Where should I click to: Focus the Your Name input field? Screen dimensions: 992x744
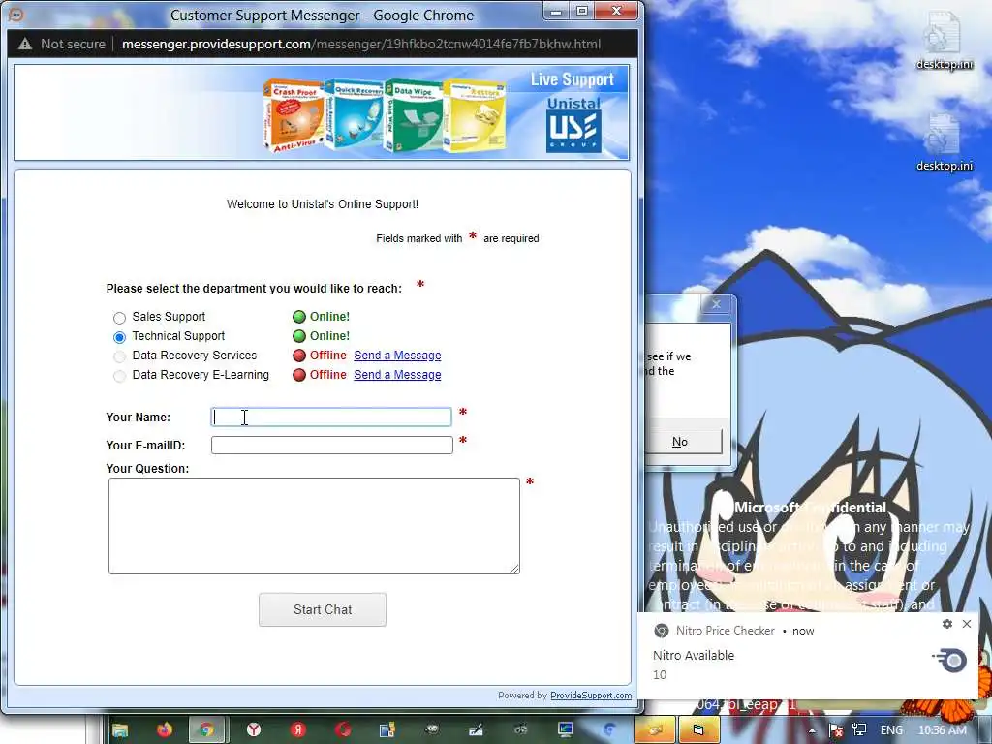click(331, 417)
